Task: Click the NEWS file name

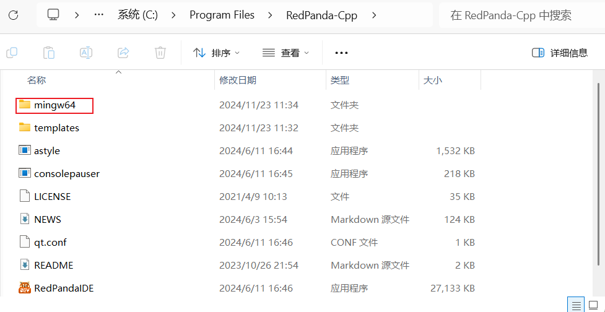Action: click(x=48, y=219)
